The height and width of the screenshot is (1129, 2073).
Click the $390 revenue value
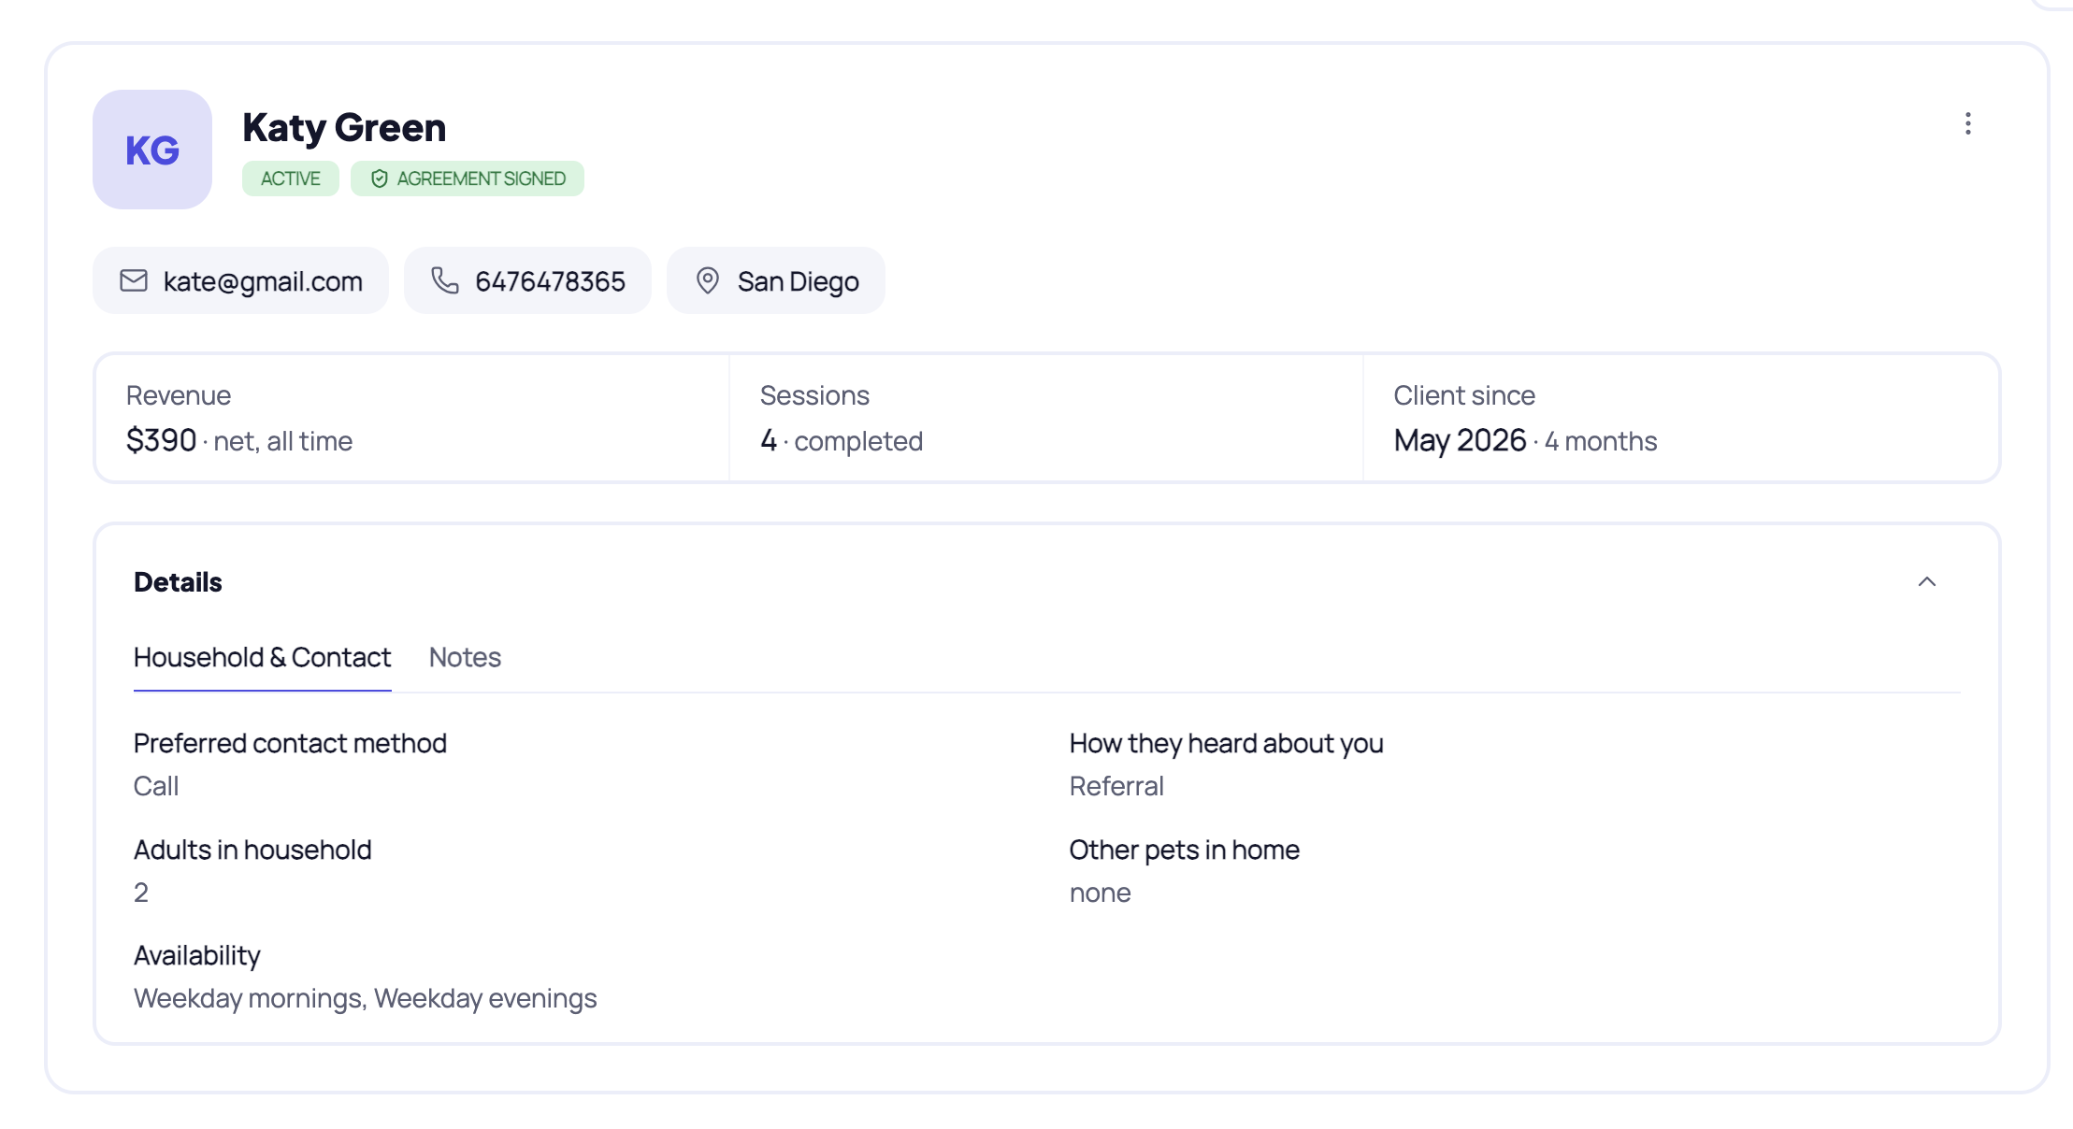161,440
